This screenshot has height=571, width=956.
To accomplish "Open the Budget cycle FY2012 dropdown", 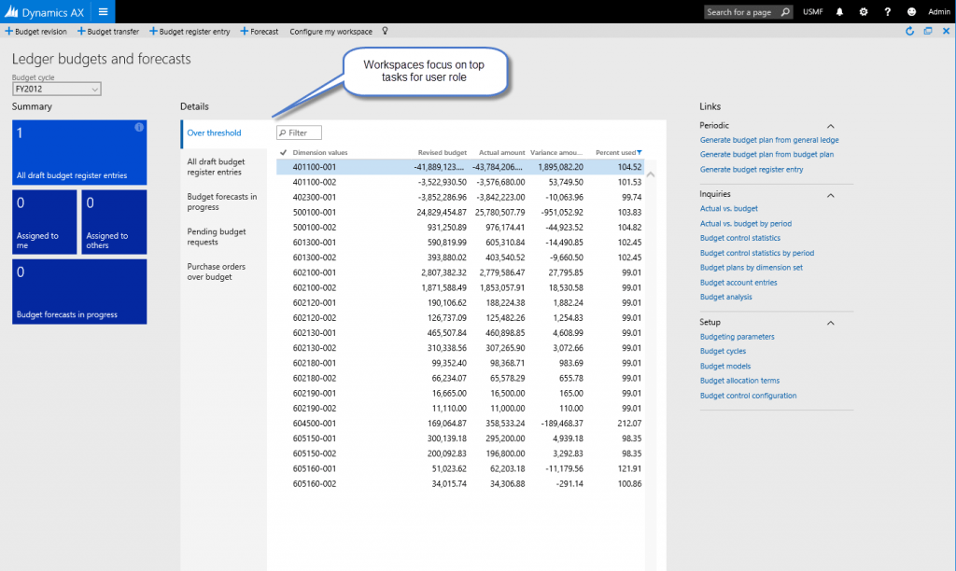I will pyautogui.click(x=93, y=88).
